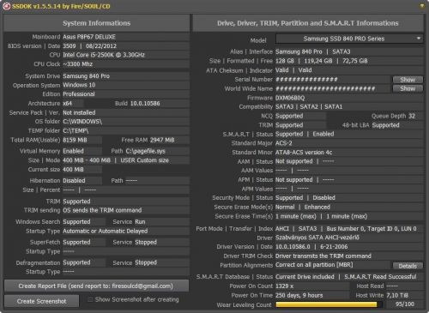Click Compatibility SATA3 | SATA2 | SATA1 value

(x=309, y=106)
